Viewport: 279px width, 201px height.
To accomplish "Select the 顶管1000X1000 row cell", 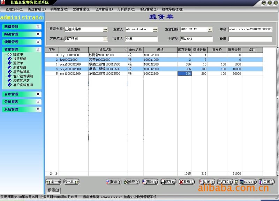I will coord(108,60).
